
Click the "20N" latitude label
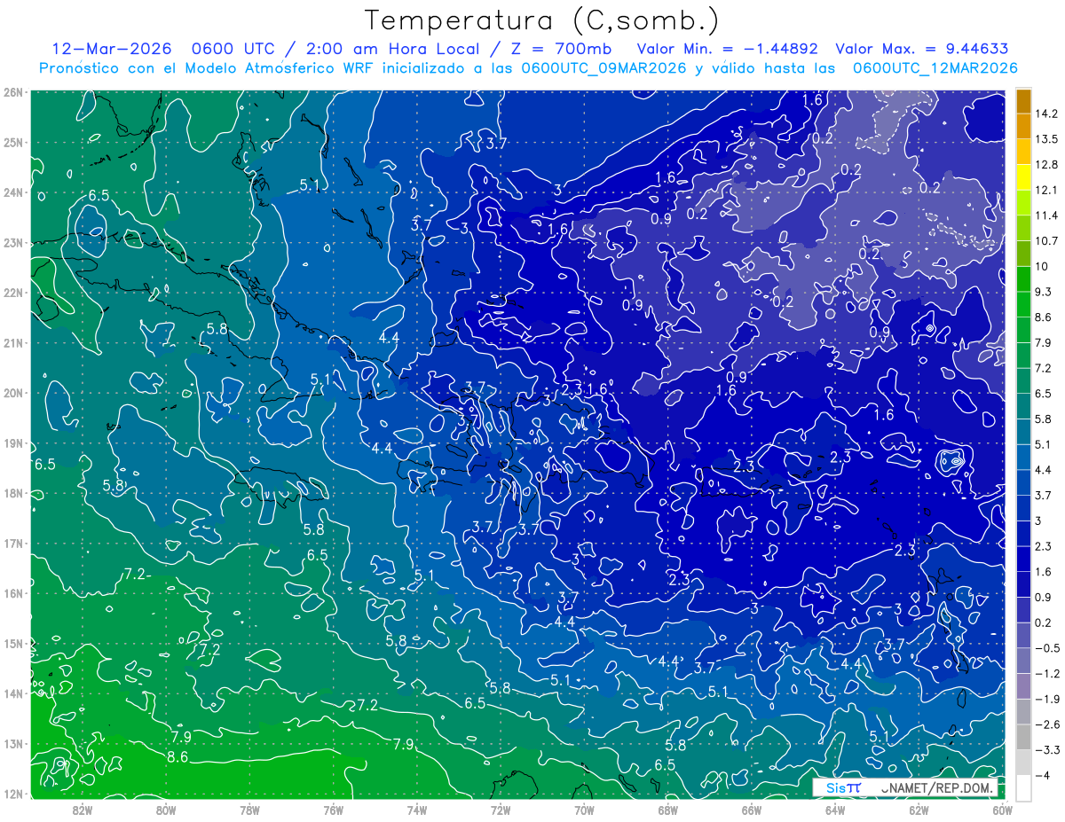pos(13,393)
